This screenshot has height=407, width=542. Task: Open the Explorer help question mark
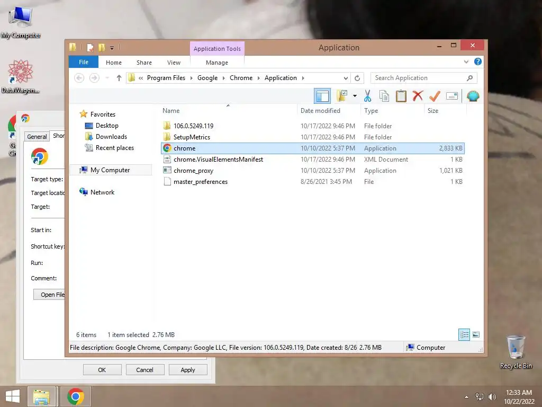pyautogui.click(x=478, y=61)
